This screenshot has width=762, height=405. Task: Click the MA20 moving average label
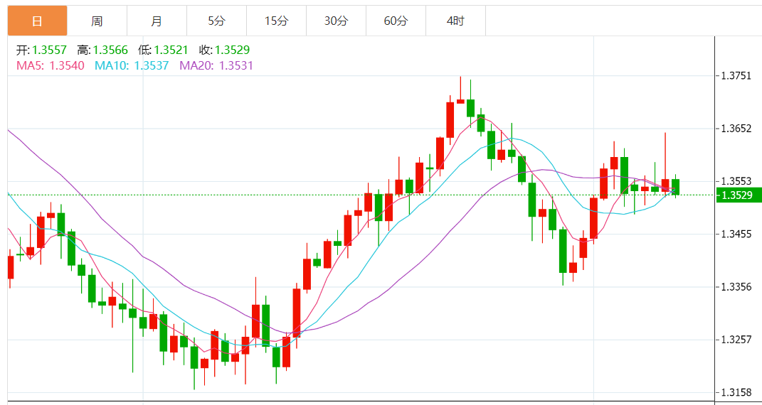pyautogui.click(x=216, y=65)
